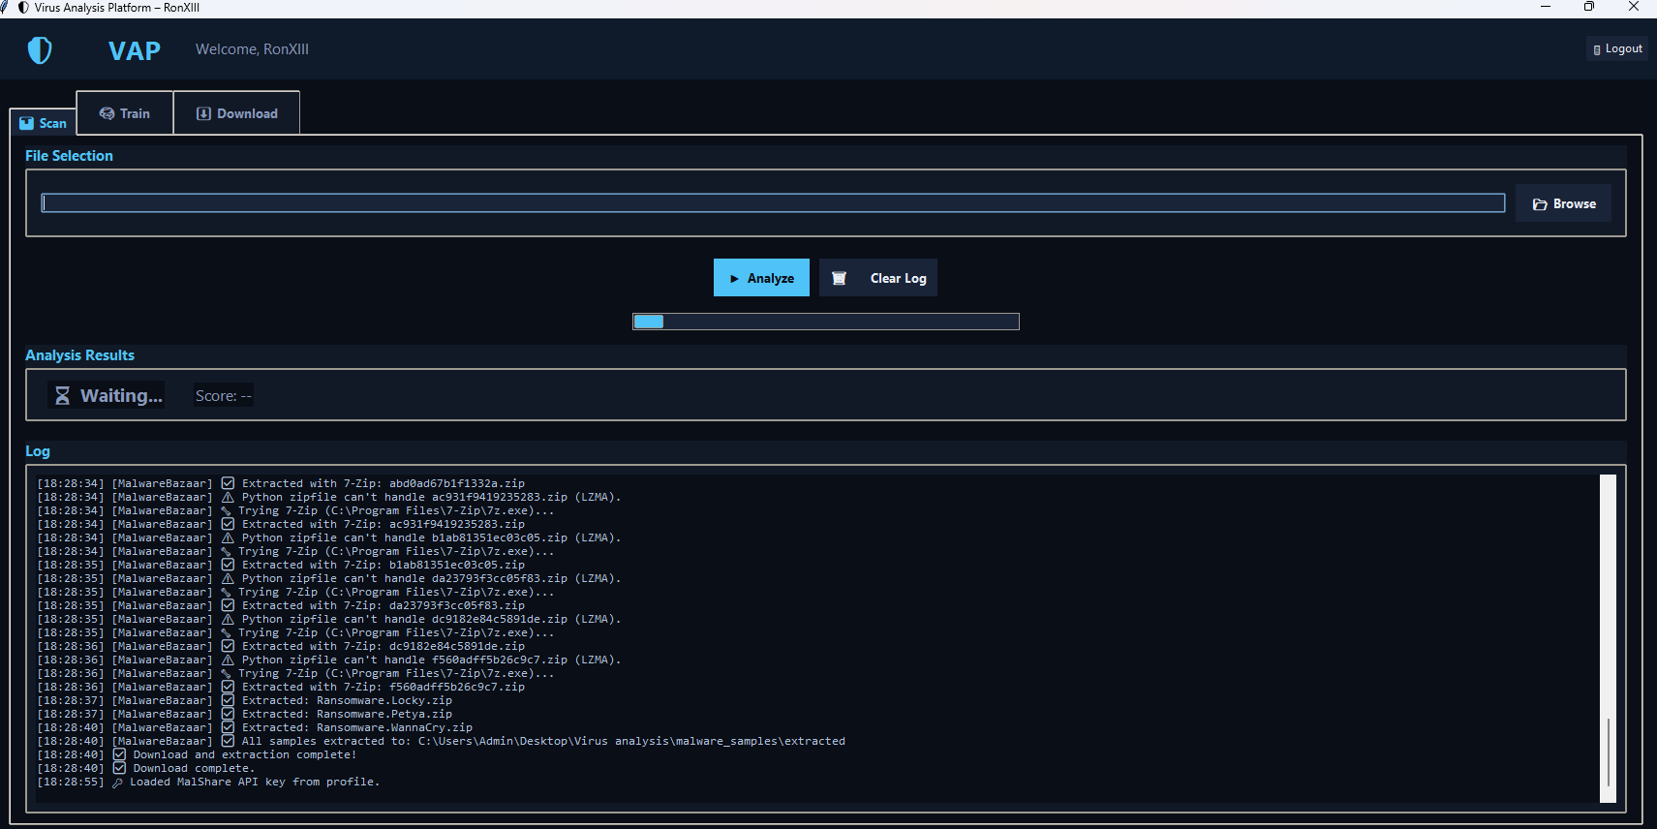
Task: Click the 'Analysis Results' heading
Action: click(79, 355)
